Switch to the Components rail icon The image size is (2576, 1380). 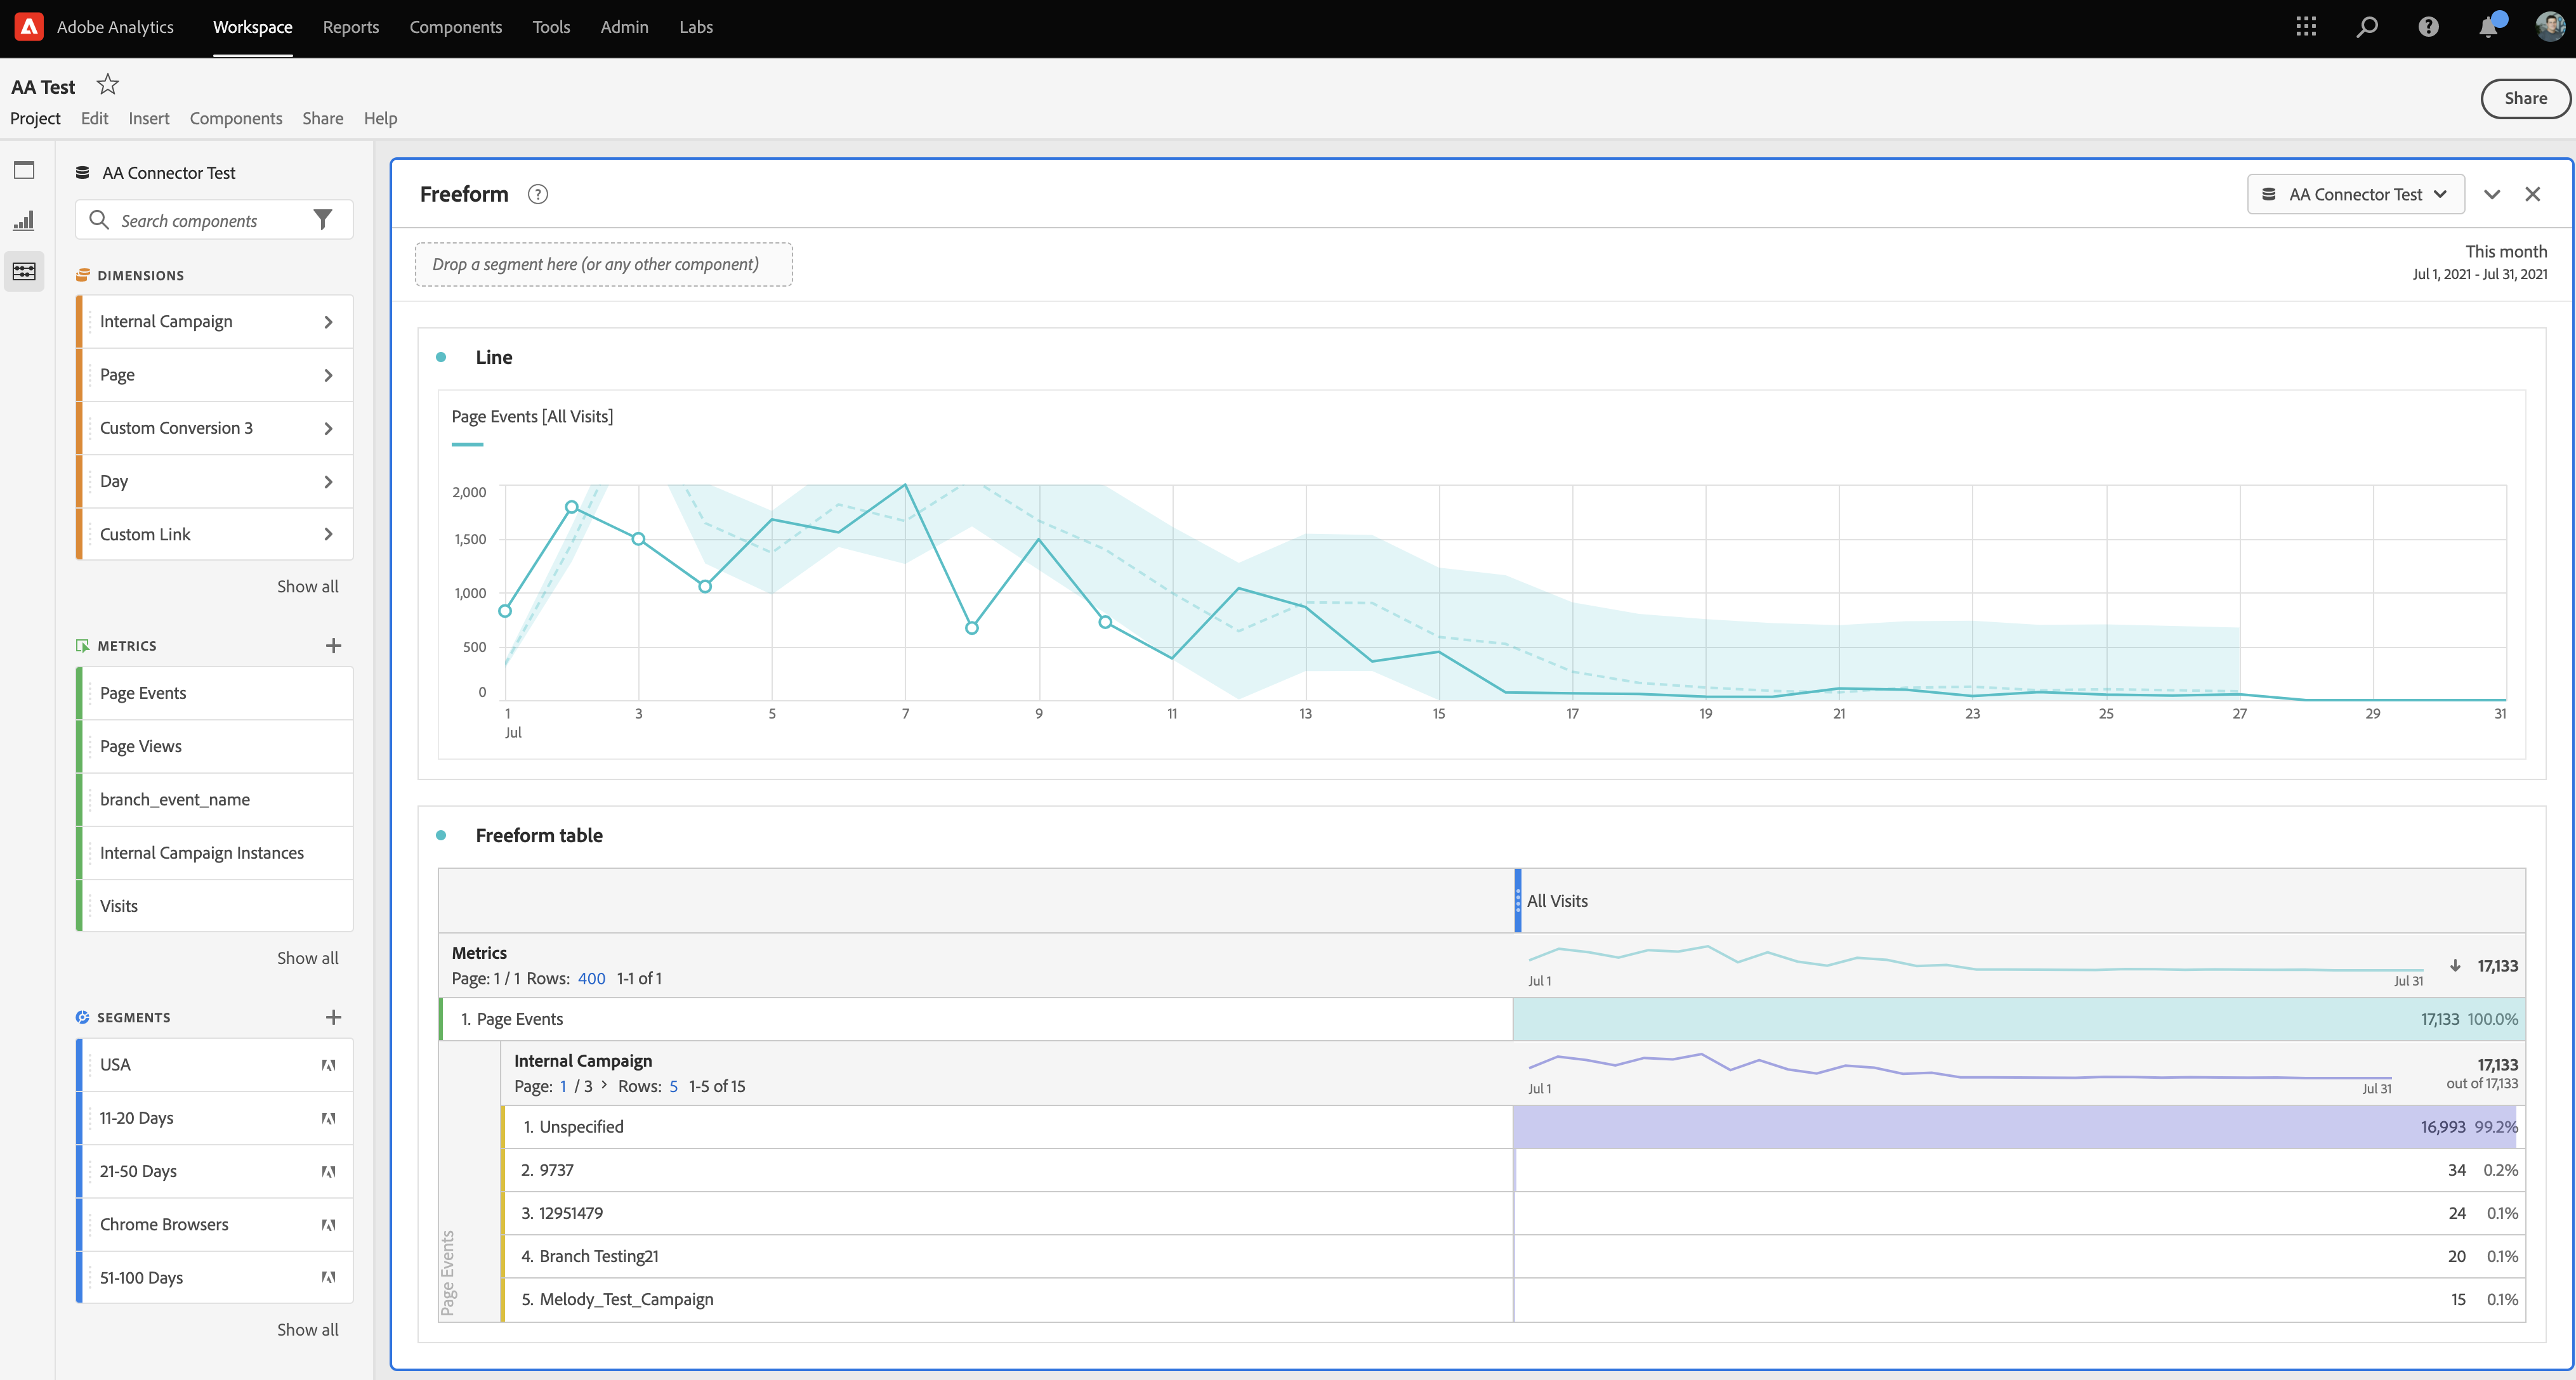[24, 271]
